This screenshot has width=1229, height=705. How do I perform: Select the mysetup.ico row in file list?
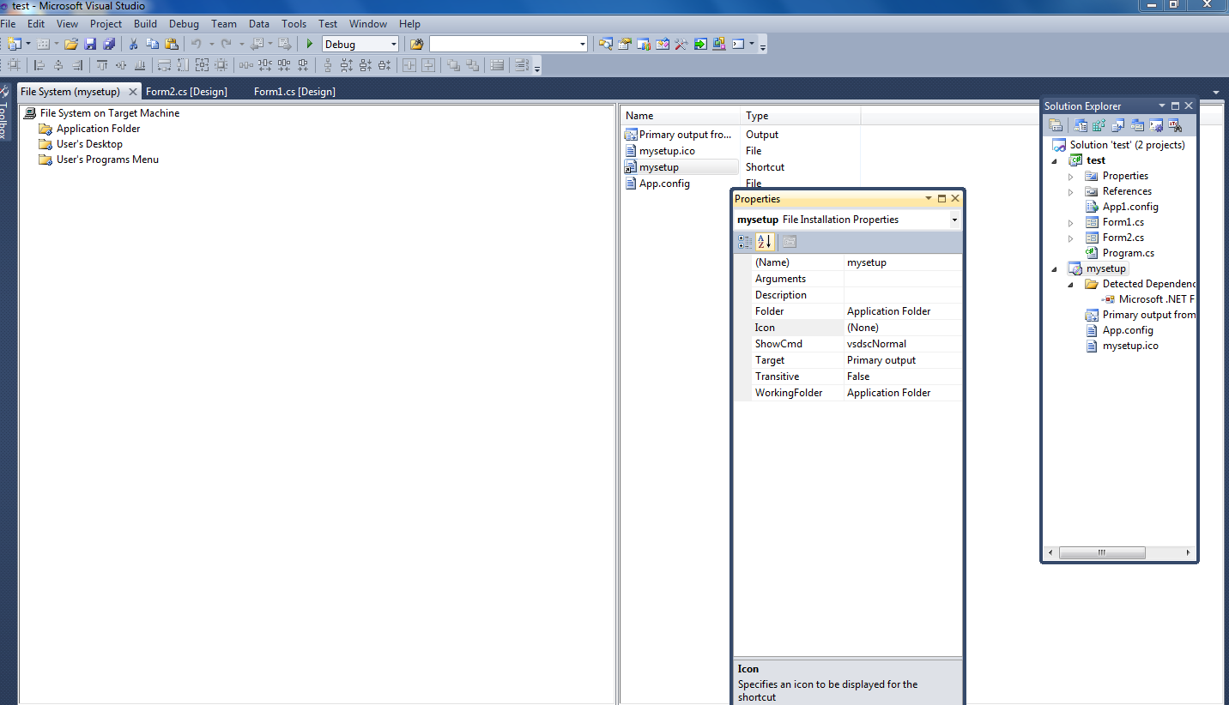point(667,151)
